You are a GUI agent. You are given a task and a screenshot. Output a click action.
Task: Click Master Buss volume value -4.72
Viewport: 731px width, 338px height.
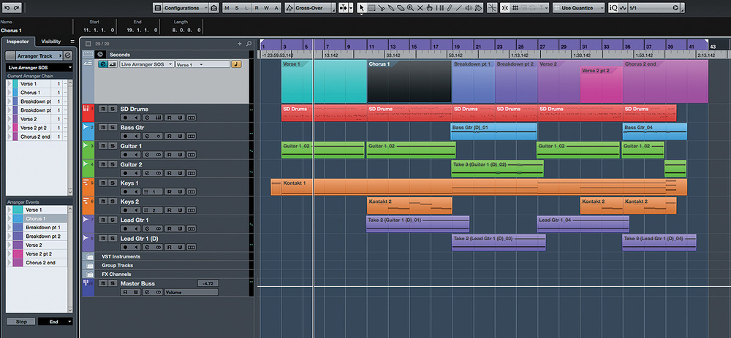click(208, 283)
